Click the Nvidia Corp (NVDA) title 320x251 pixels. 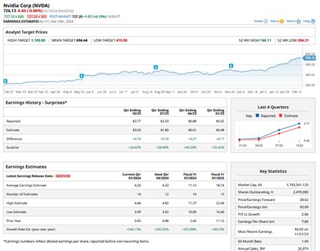26,5
